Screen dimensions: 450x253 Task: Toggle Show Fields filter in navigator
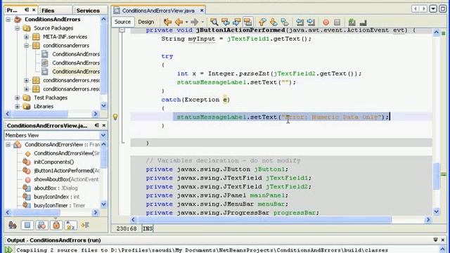pos(27,225)
